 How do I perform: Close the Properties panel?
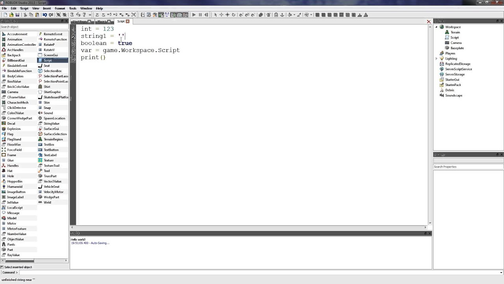click(x=501, y=155)
